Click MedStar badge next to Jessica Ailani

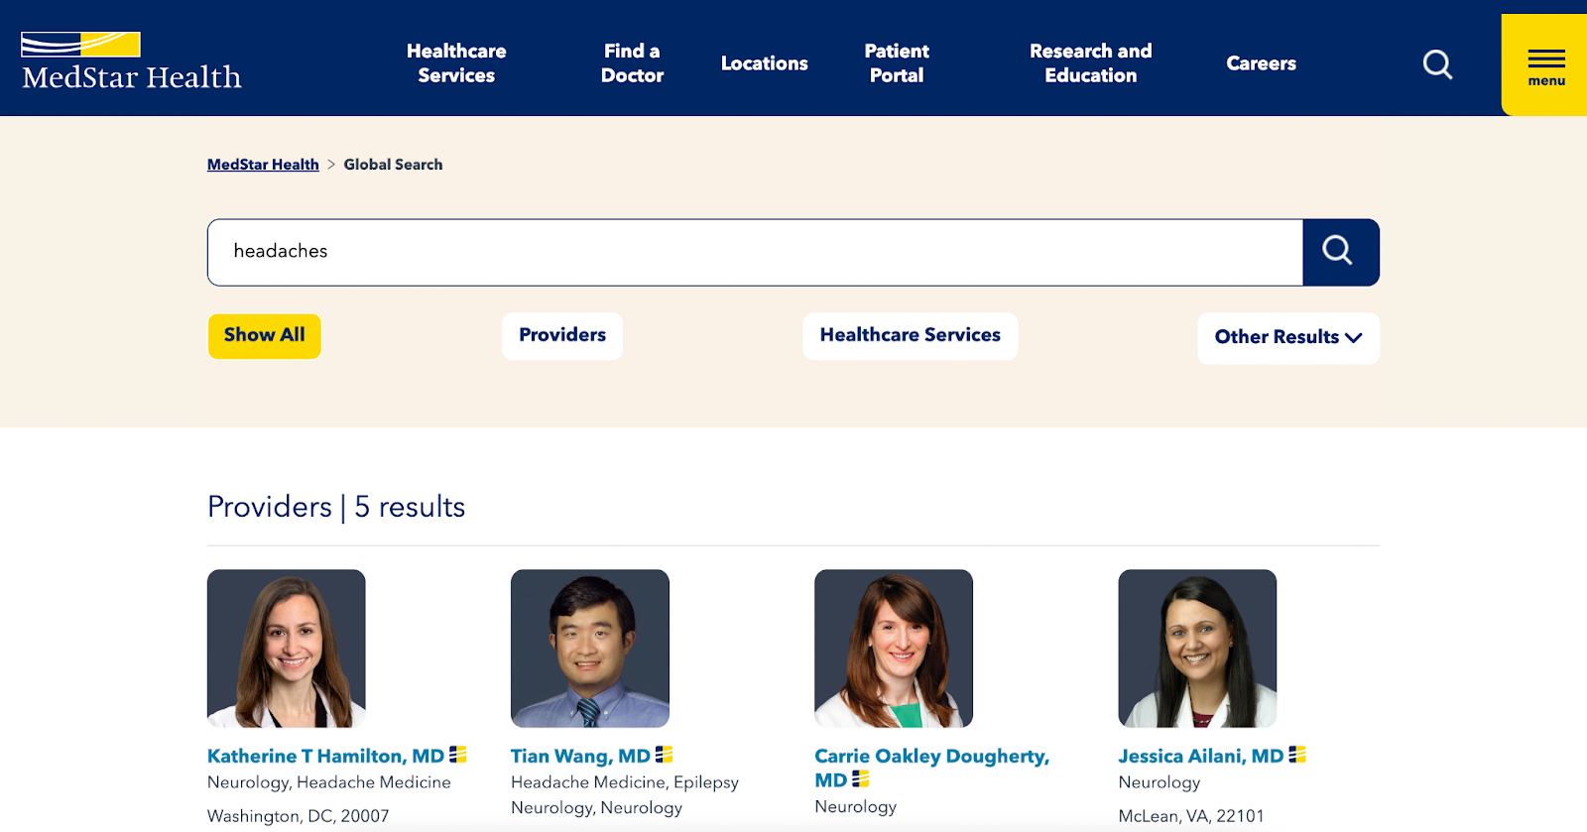tap(1296, 755)
